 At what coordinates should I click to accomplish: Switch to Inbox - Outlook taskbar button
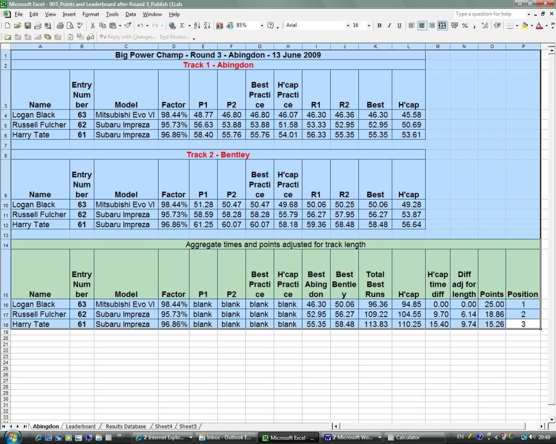coord(225,437)
